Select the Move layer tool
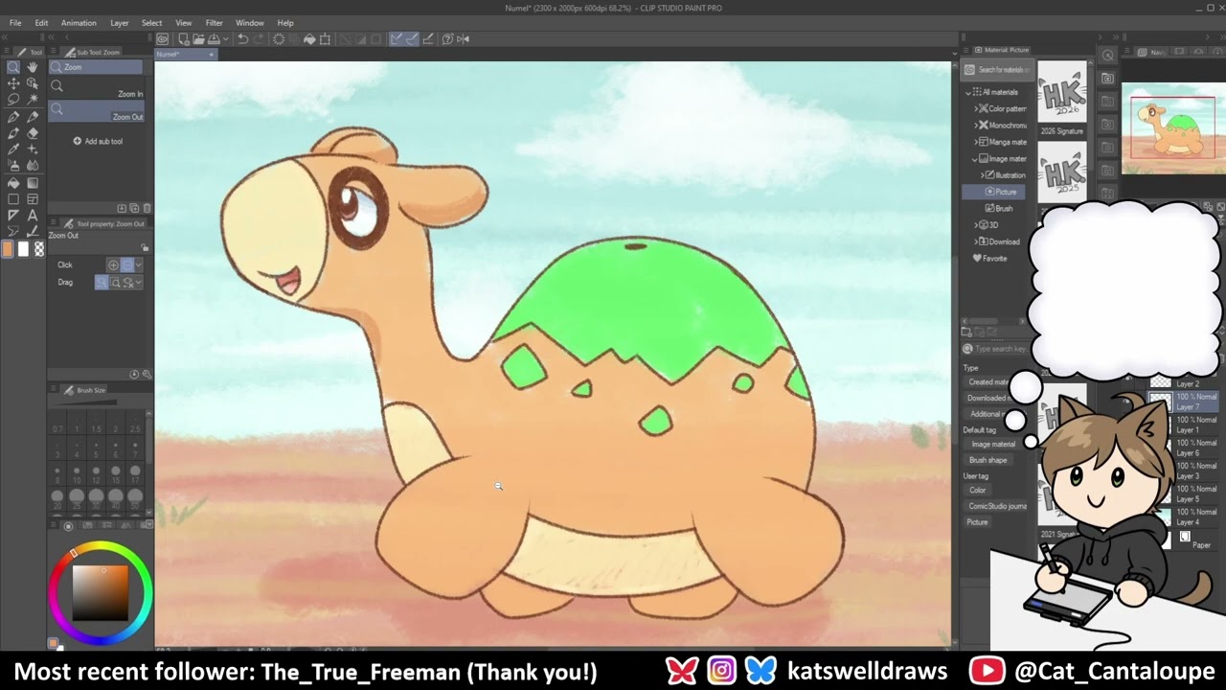The width and height of the screenshot is (1226, 690). pyautogui.click(x=13, y=83)
